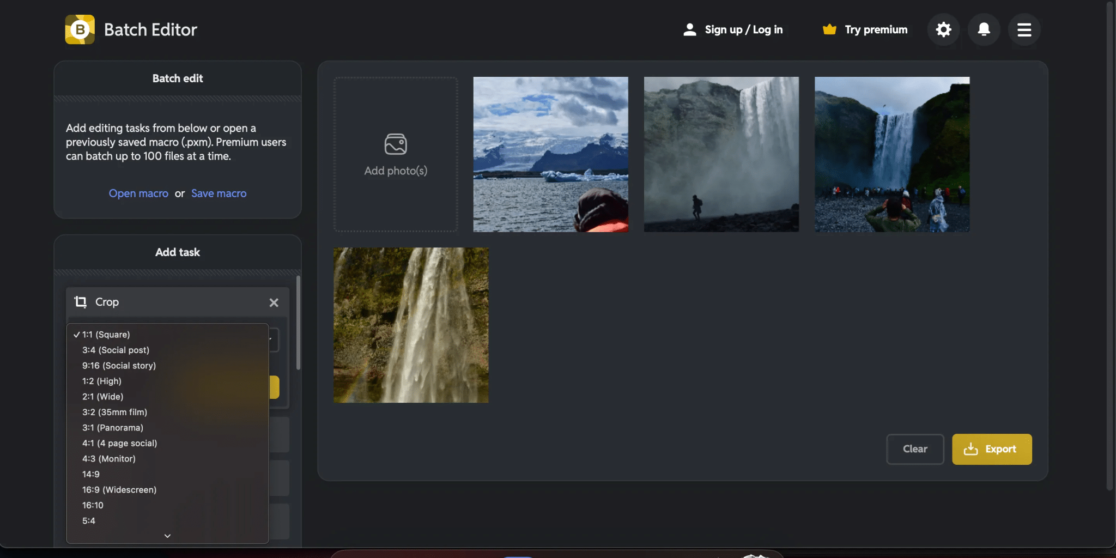
Task: Open the hamburger menu icon
Action: click(1024, 29)
